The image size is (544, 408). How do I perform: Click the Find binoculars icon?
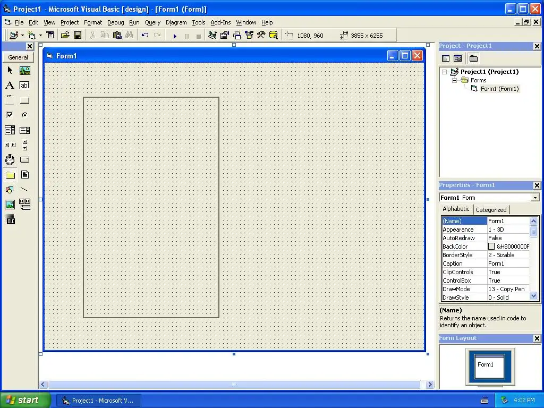(x=130, y=36)
